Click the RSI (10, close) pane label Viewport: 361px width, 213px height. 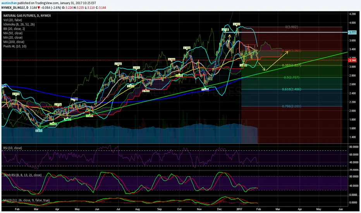tap(12, 148)
